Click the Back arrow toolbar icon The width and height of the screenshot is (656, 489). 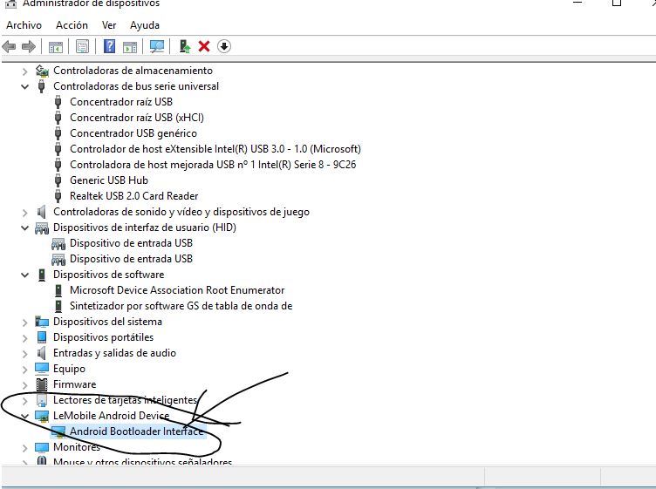coord(10,46)
